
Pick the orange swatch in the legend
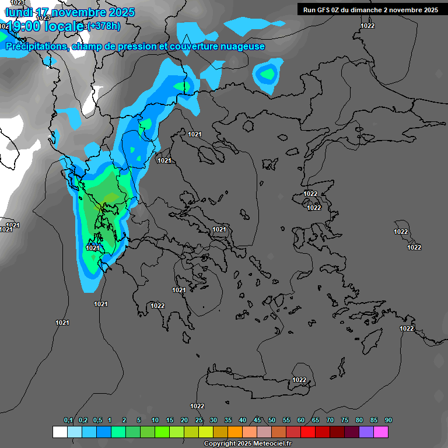(x=235, y=432)
